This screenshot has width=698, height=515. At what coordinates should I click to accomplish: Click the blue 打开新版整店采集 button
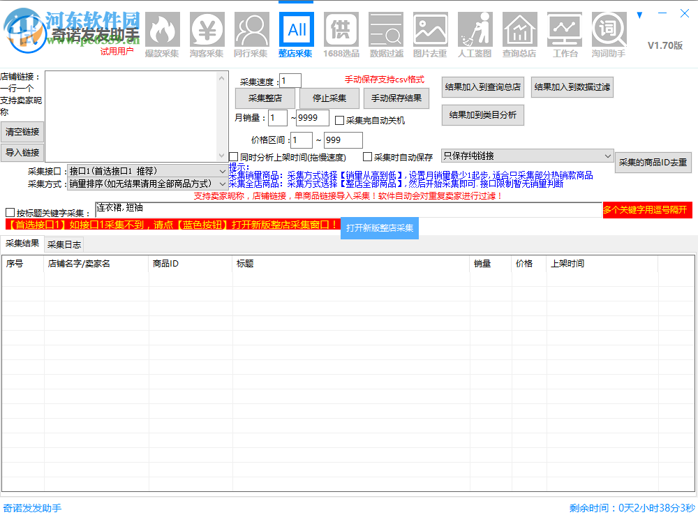tap(380, 228)
